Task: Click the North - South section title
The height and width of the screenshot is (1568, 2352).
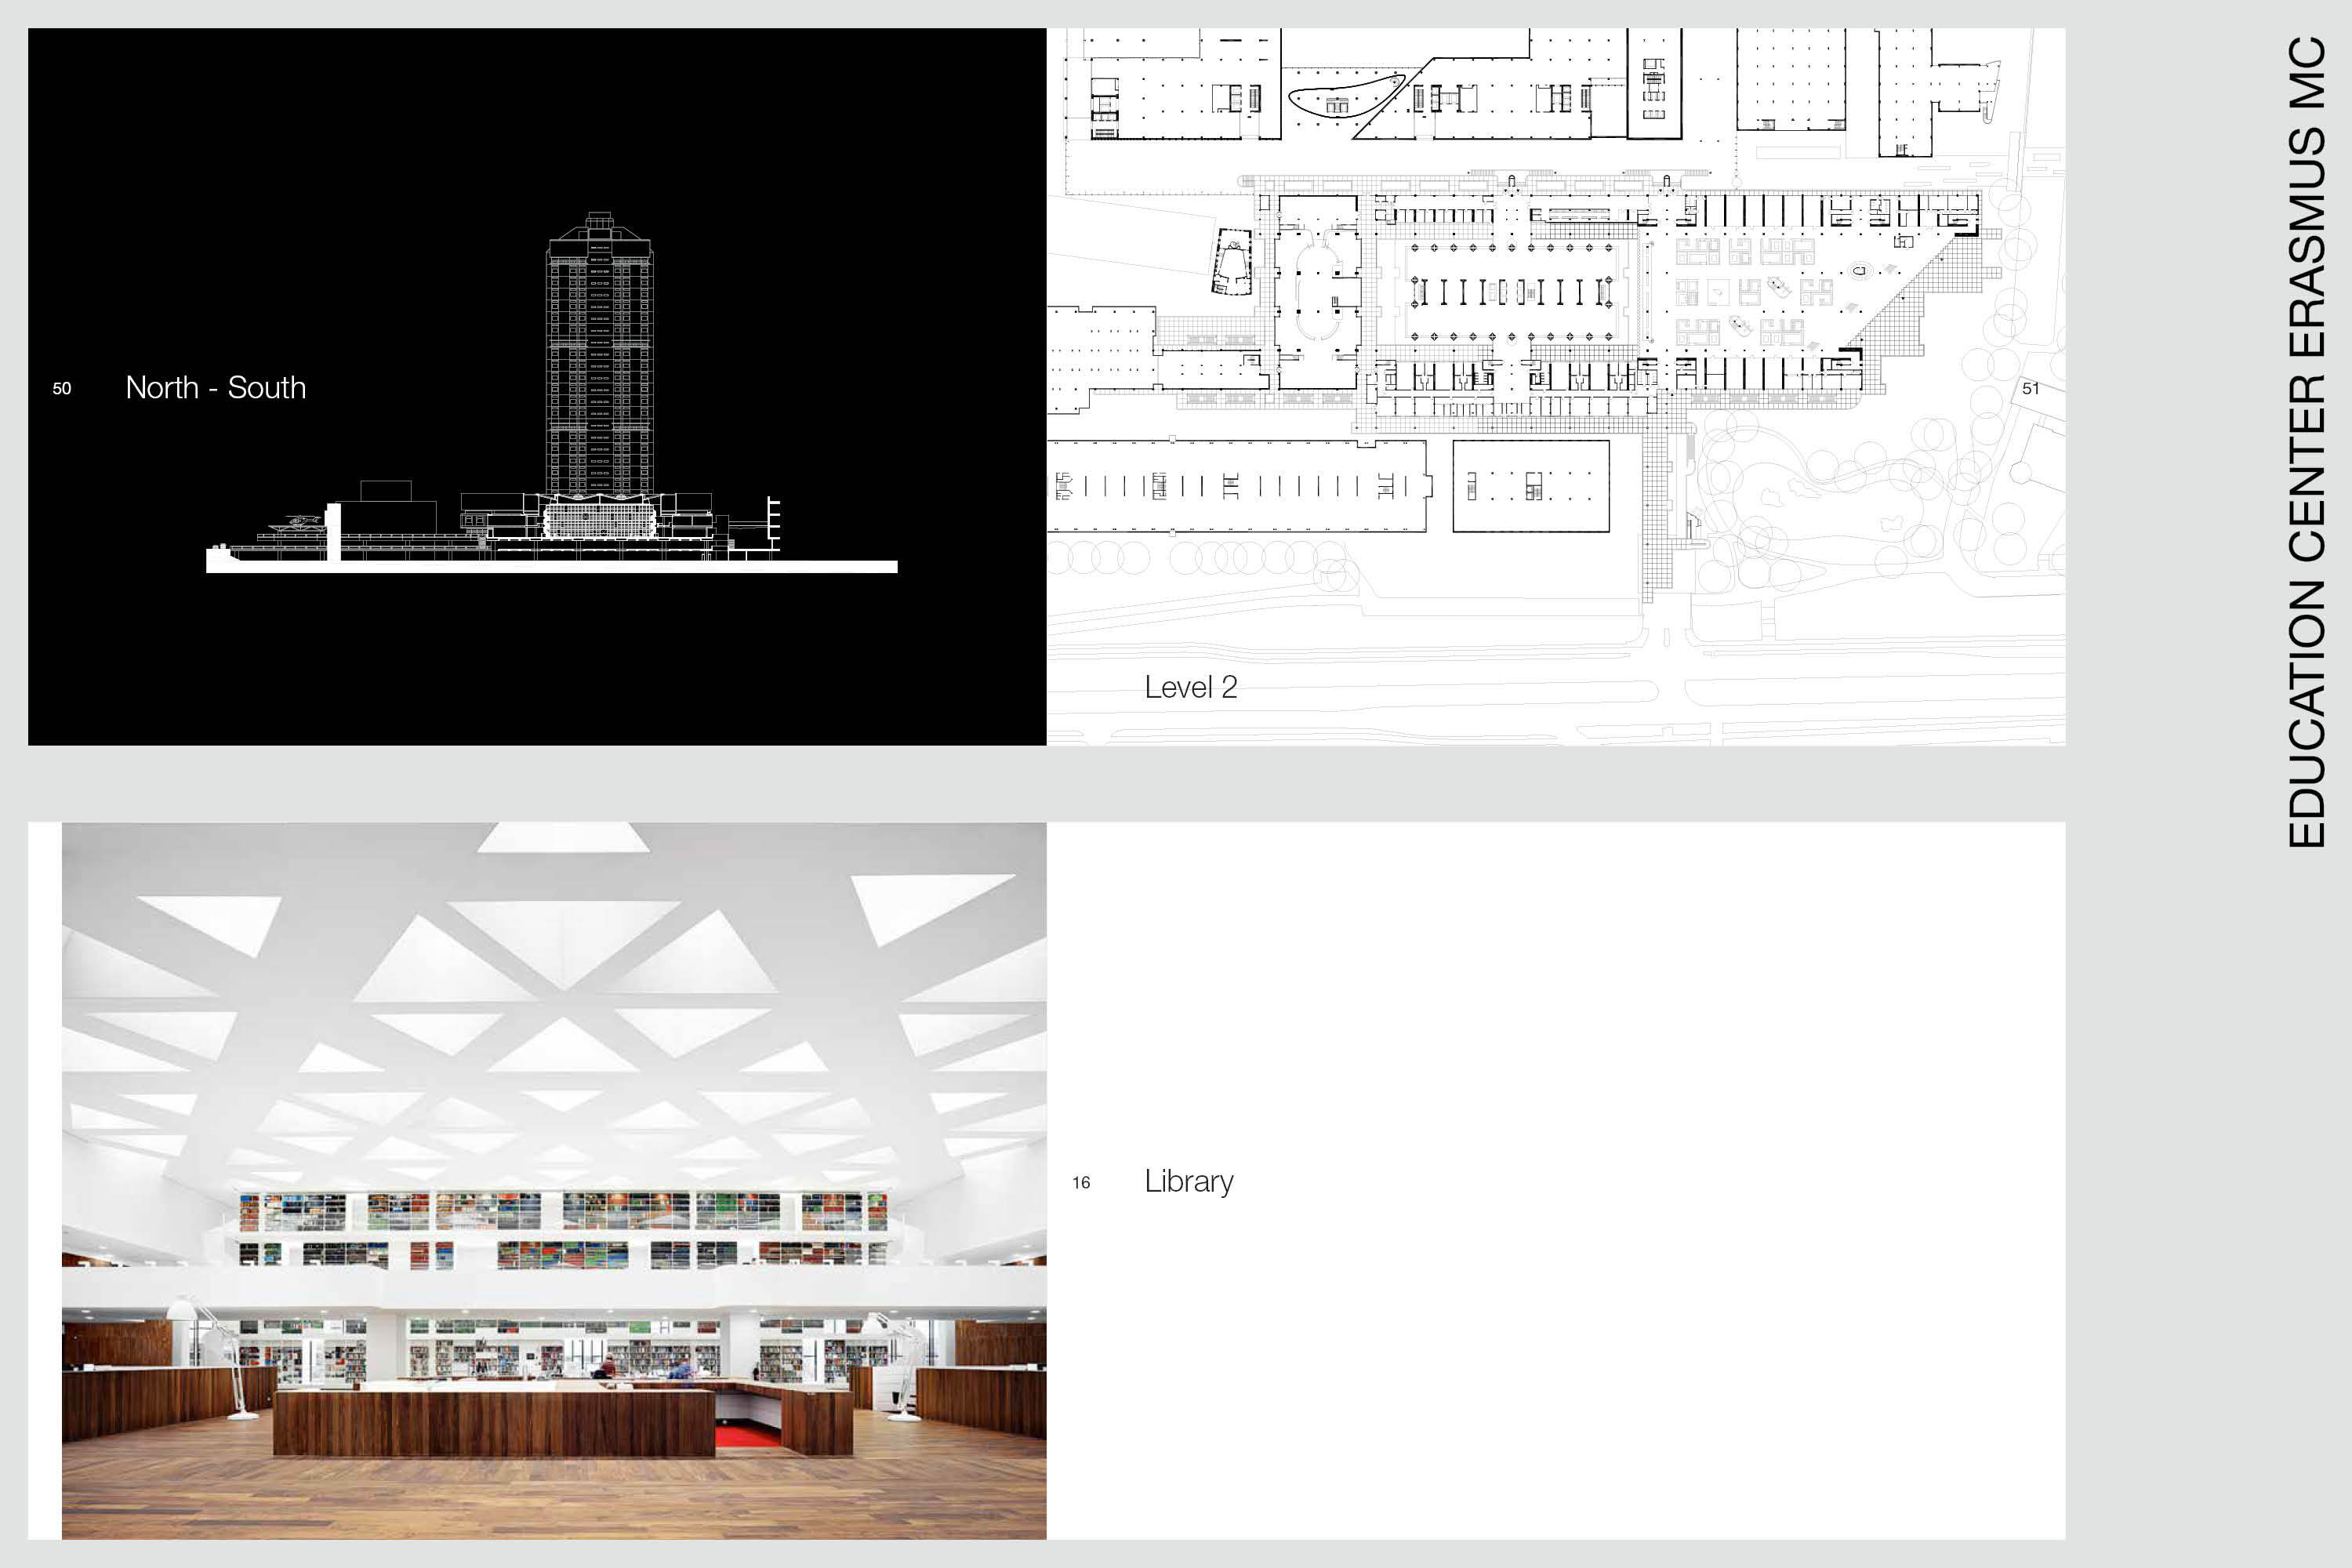Action: (215, 388)
